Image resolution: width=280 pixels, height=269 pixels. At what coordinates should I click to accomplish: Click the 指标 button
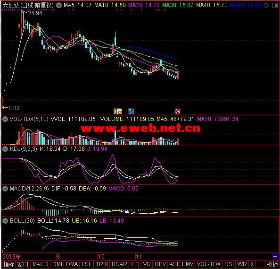[8, 264]
